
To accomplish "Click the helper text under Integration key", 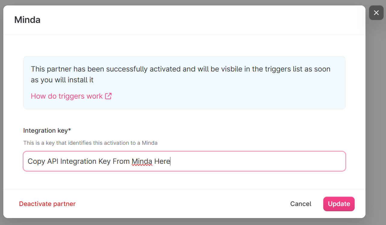I will pyautogui.click(x=90, y=143).
